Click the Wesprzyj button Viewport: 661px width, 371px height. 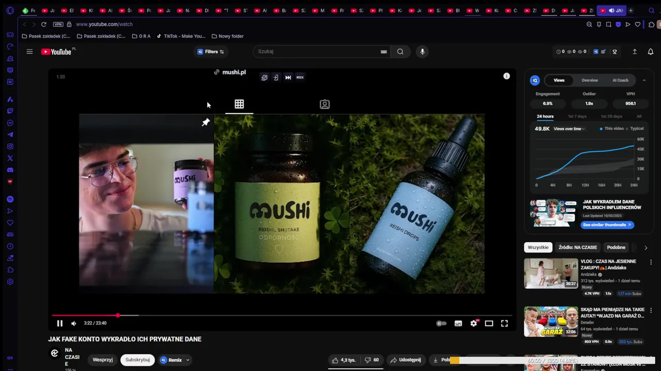(103, 360)
